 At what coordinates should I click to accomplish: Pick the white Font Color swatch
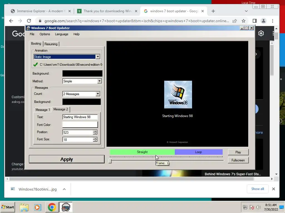pyautogui.click(x=80, y=125)
